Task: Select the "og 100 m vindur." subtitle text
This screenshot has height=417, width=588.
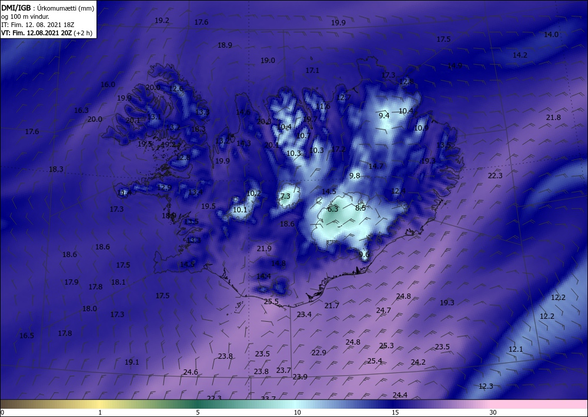Action: (x=25, y=16)
